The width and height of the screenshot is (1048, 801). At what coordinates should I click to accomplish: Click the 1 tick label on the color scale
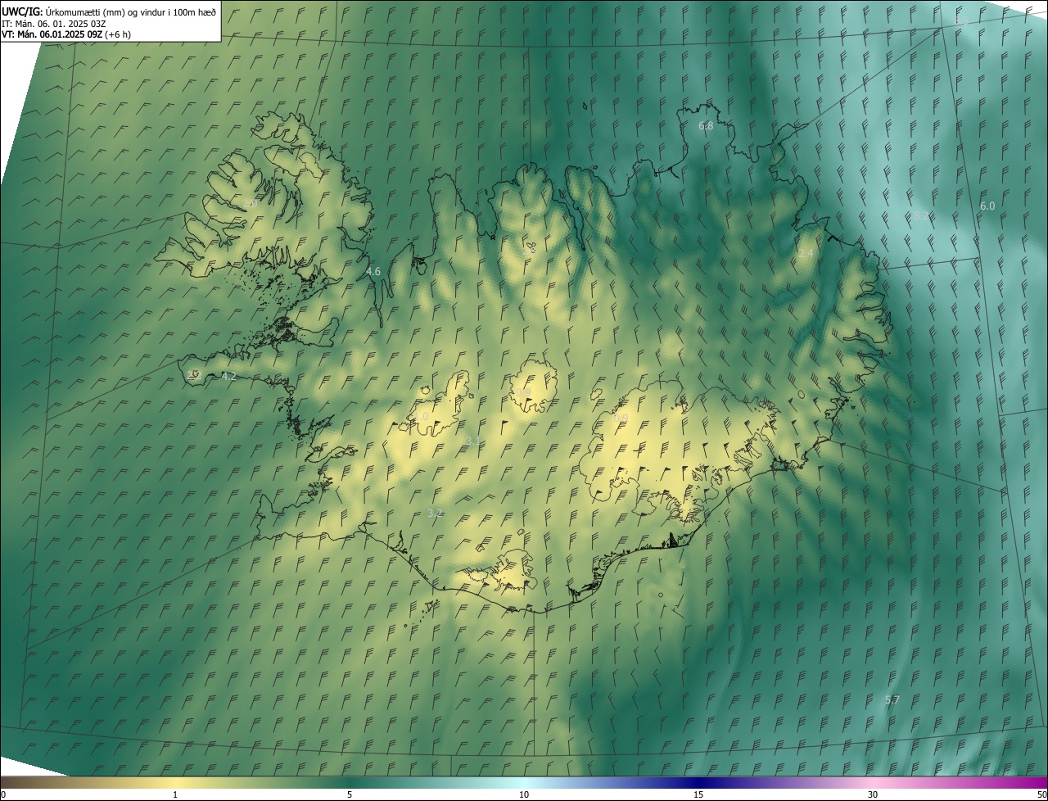(x=175, y=794)
